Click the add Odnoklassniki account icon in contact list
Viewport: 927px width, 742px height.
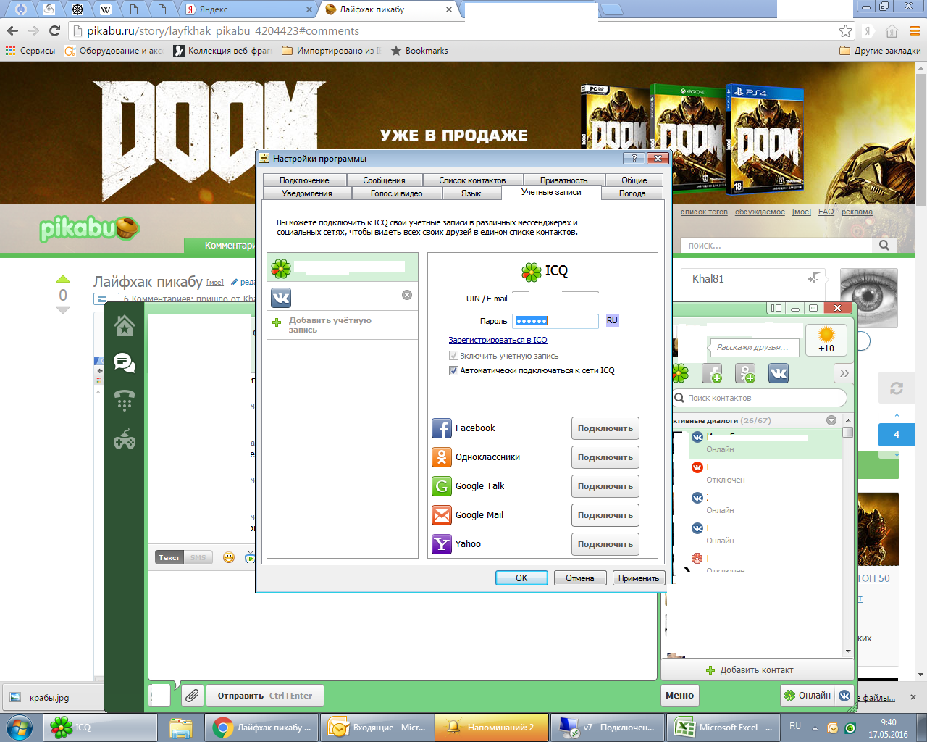(x=745, y=373)
